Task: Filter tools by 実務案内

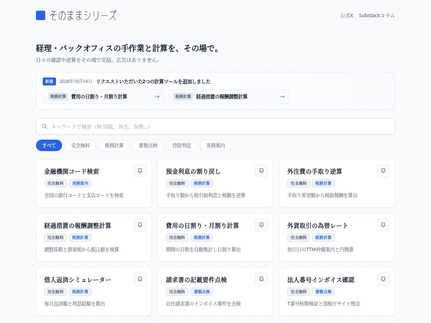Action: click(215, 145)
